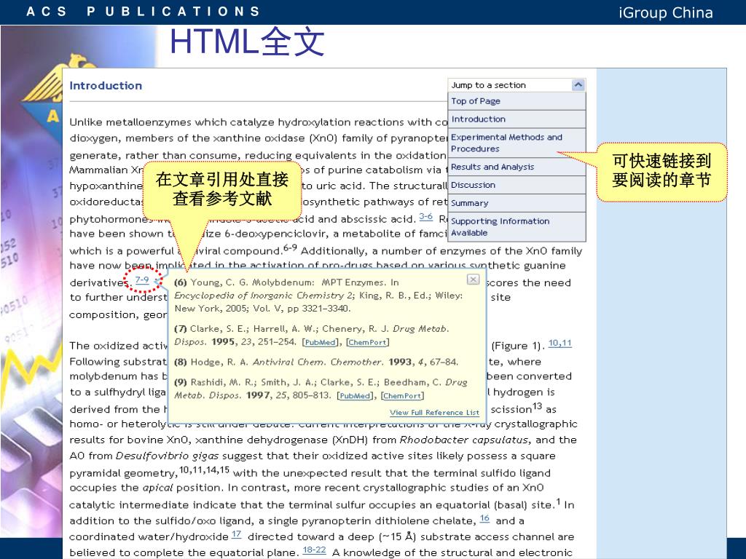Open citation link 10,11

(560, 344)
